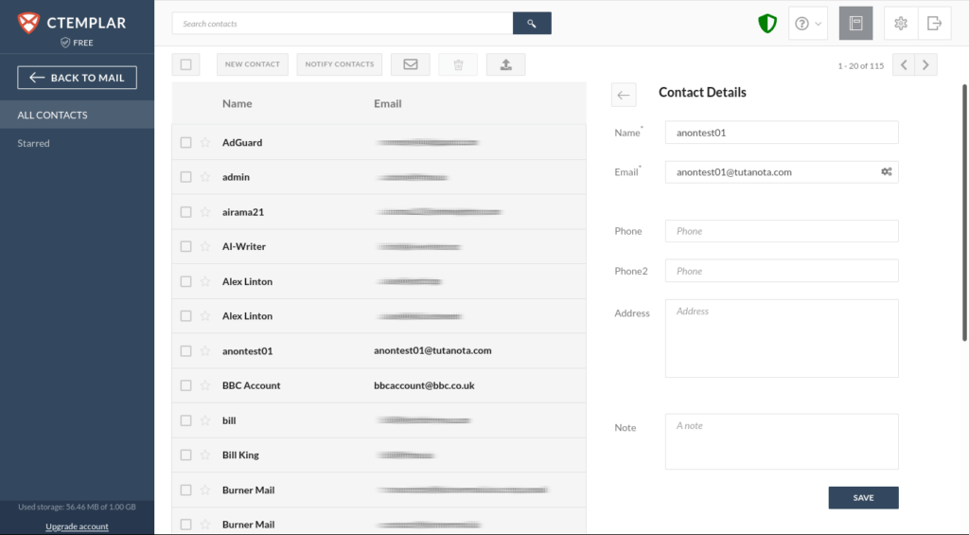Tick the select-all contacts checkbox
Screen dimensions: 969x535
coord(186,64)
